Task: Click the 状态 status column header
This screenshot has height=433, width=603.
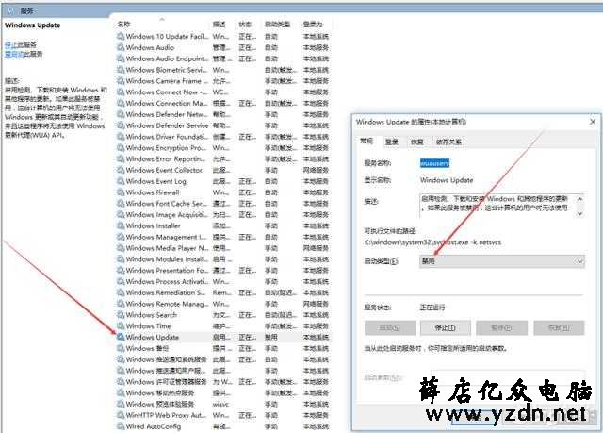Action: pyautogui.click(x=245, y=24)
